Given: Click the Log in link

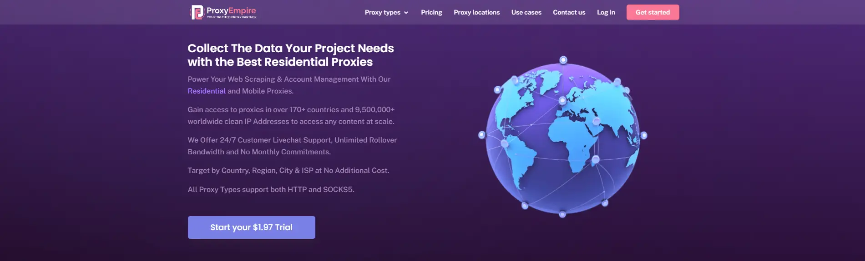Looking at the screenshot, I should 606,12.
